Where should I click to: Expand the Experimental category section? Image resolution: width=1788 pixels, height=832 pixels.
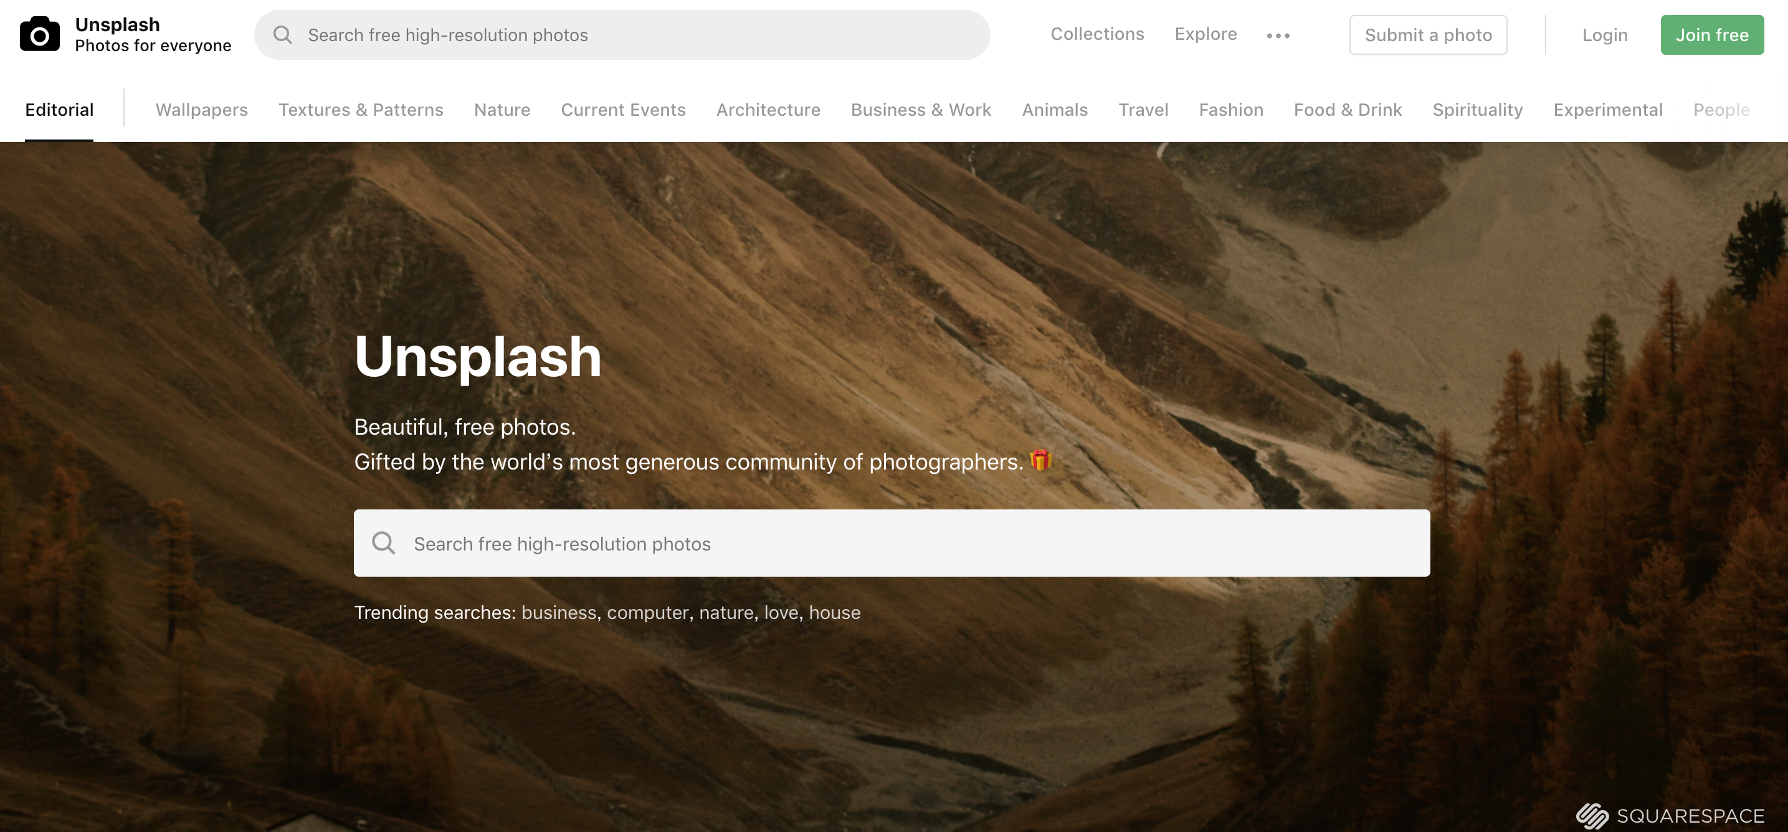coord(1607,110)
